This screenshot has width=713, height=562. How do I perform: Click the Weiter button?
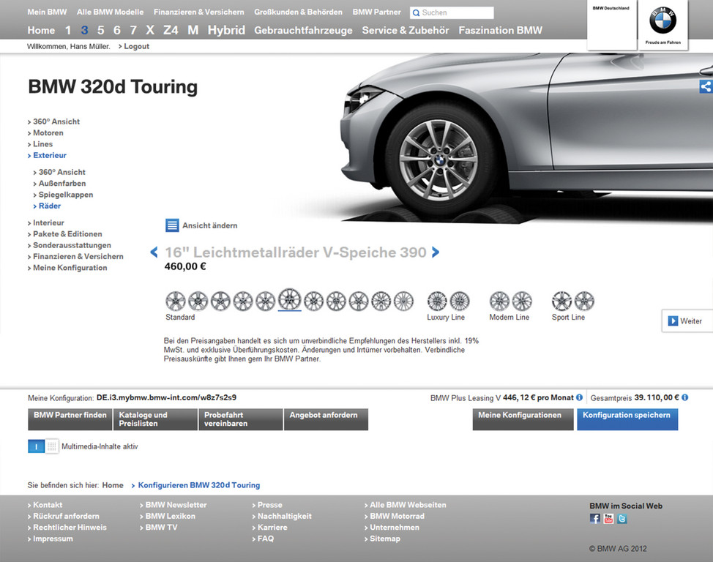pyautogui.click(x=687, y=321)
